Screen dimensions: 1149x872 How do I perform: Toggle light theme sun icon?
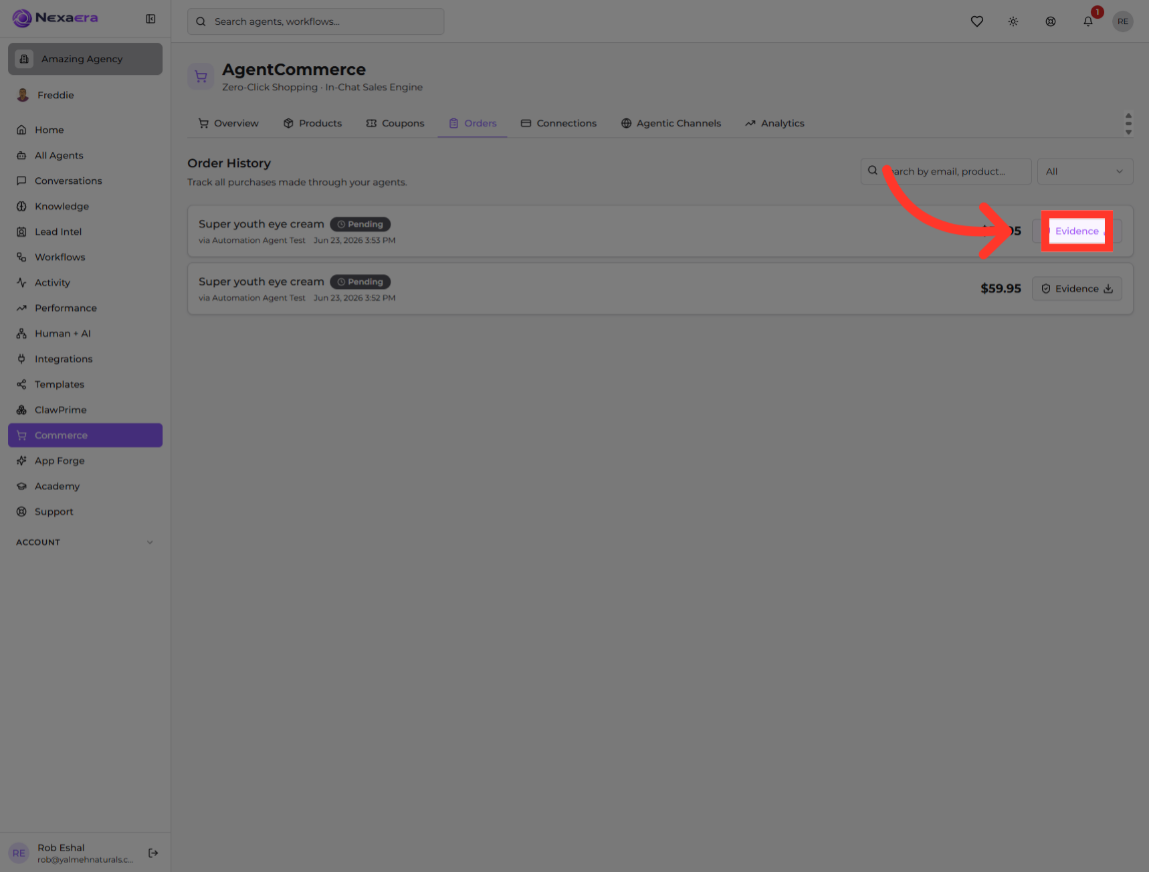tap(1013, 21)
